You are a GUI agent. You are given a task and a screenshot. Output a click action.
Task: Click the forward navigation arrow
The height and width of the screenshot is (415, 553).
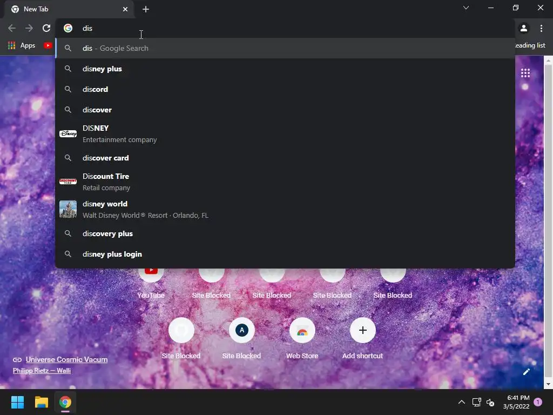tap(29, 28)
